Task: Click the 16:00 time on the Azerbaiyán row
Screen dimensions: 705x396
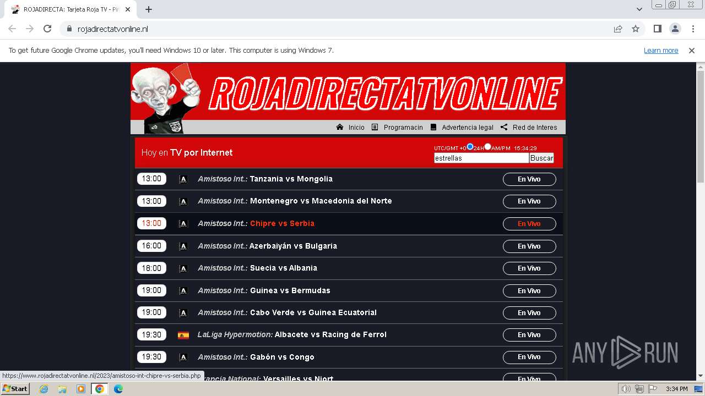Action: click(x=151, y=246)
